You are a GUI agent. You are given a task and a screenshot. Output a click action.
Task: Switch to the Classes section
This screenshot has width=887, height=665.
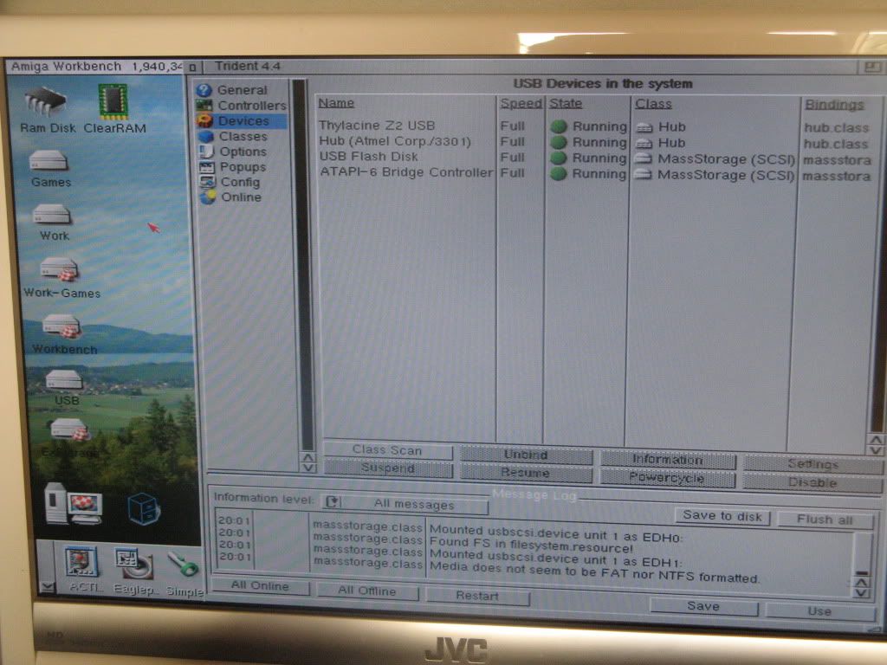click(x=243, y=137)
